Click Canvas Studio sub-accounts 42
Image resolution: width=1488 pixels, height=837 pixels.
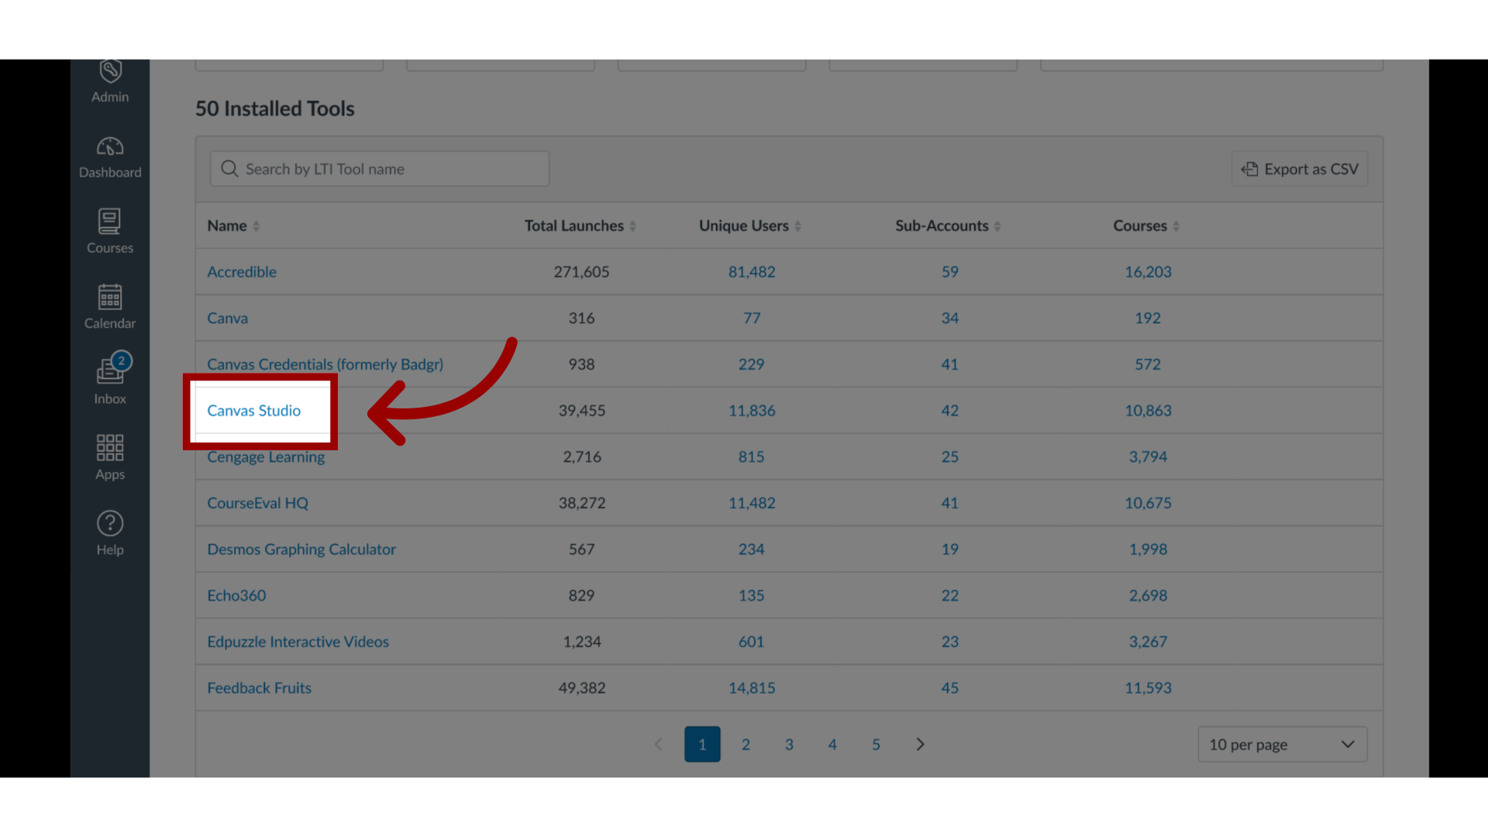coord(950,411)
